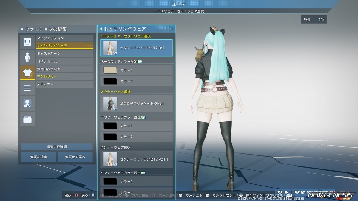Open マイファッション menu entry
Viewport: 358px width, 201px height.
coord(65,38)
